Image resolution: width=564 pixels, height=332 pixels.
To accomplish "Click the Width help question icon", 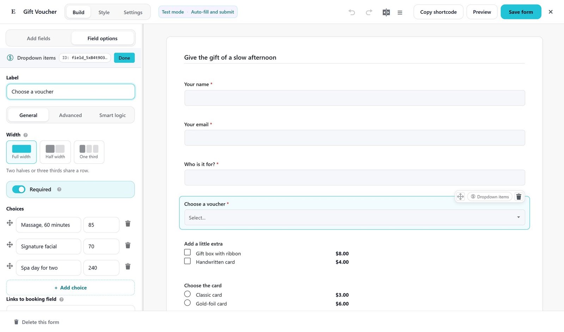I will pyautogui.click(x=25, y=135).
